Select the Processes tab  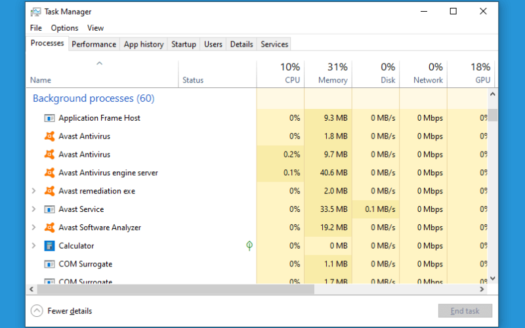click(47, 43)
